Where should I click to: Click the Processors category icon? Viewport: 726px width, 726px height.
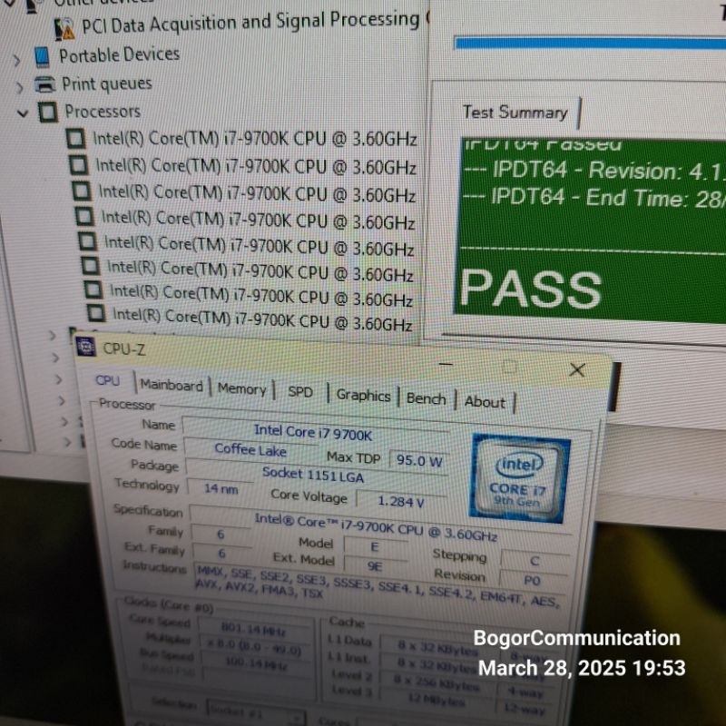[x=48, y=113]
